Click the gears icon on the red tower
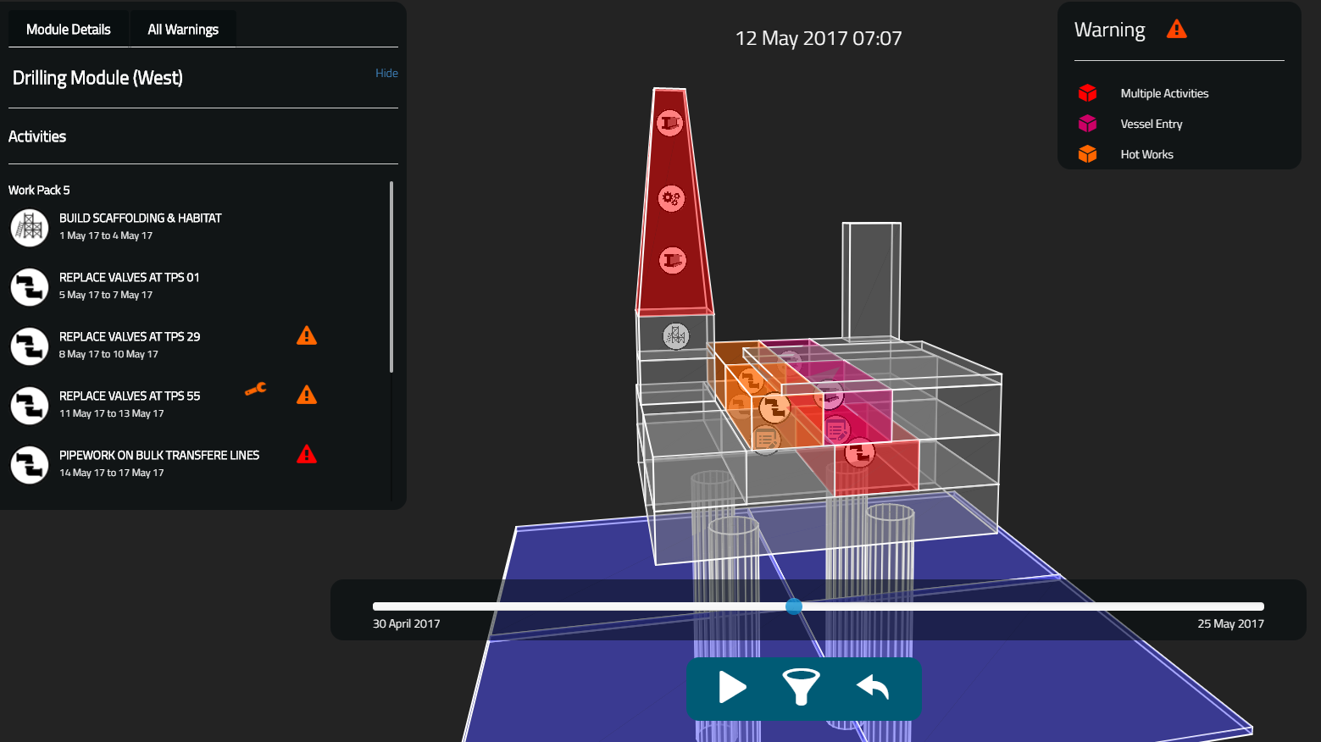The height and width of the screenshot is (742, 1321). click(671, 199)
